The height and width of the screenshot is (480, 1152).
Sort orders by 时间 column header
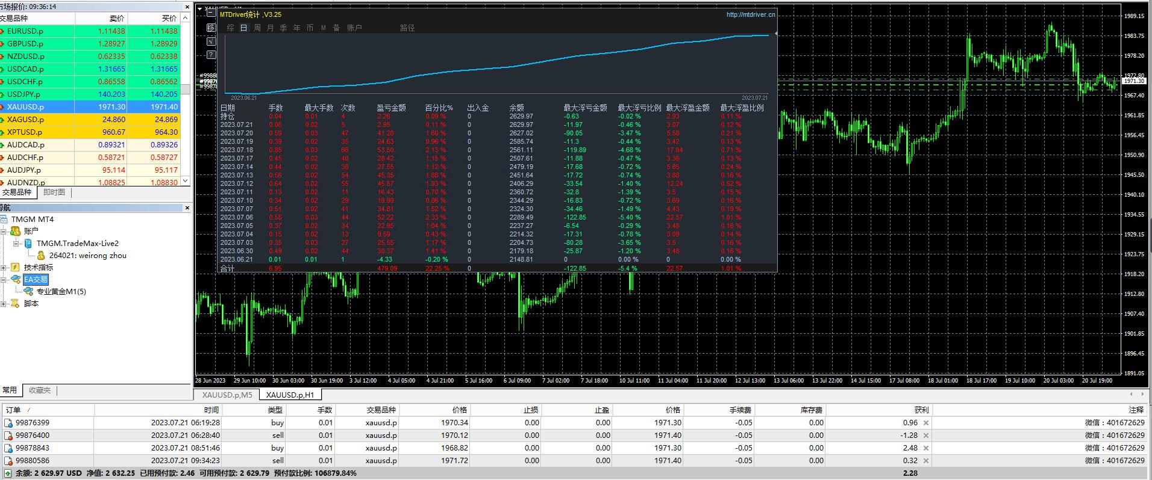coord(158,410)
